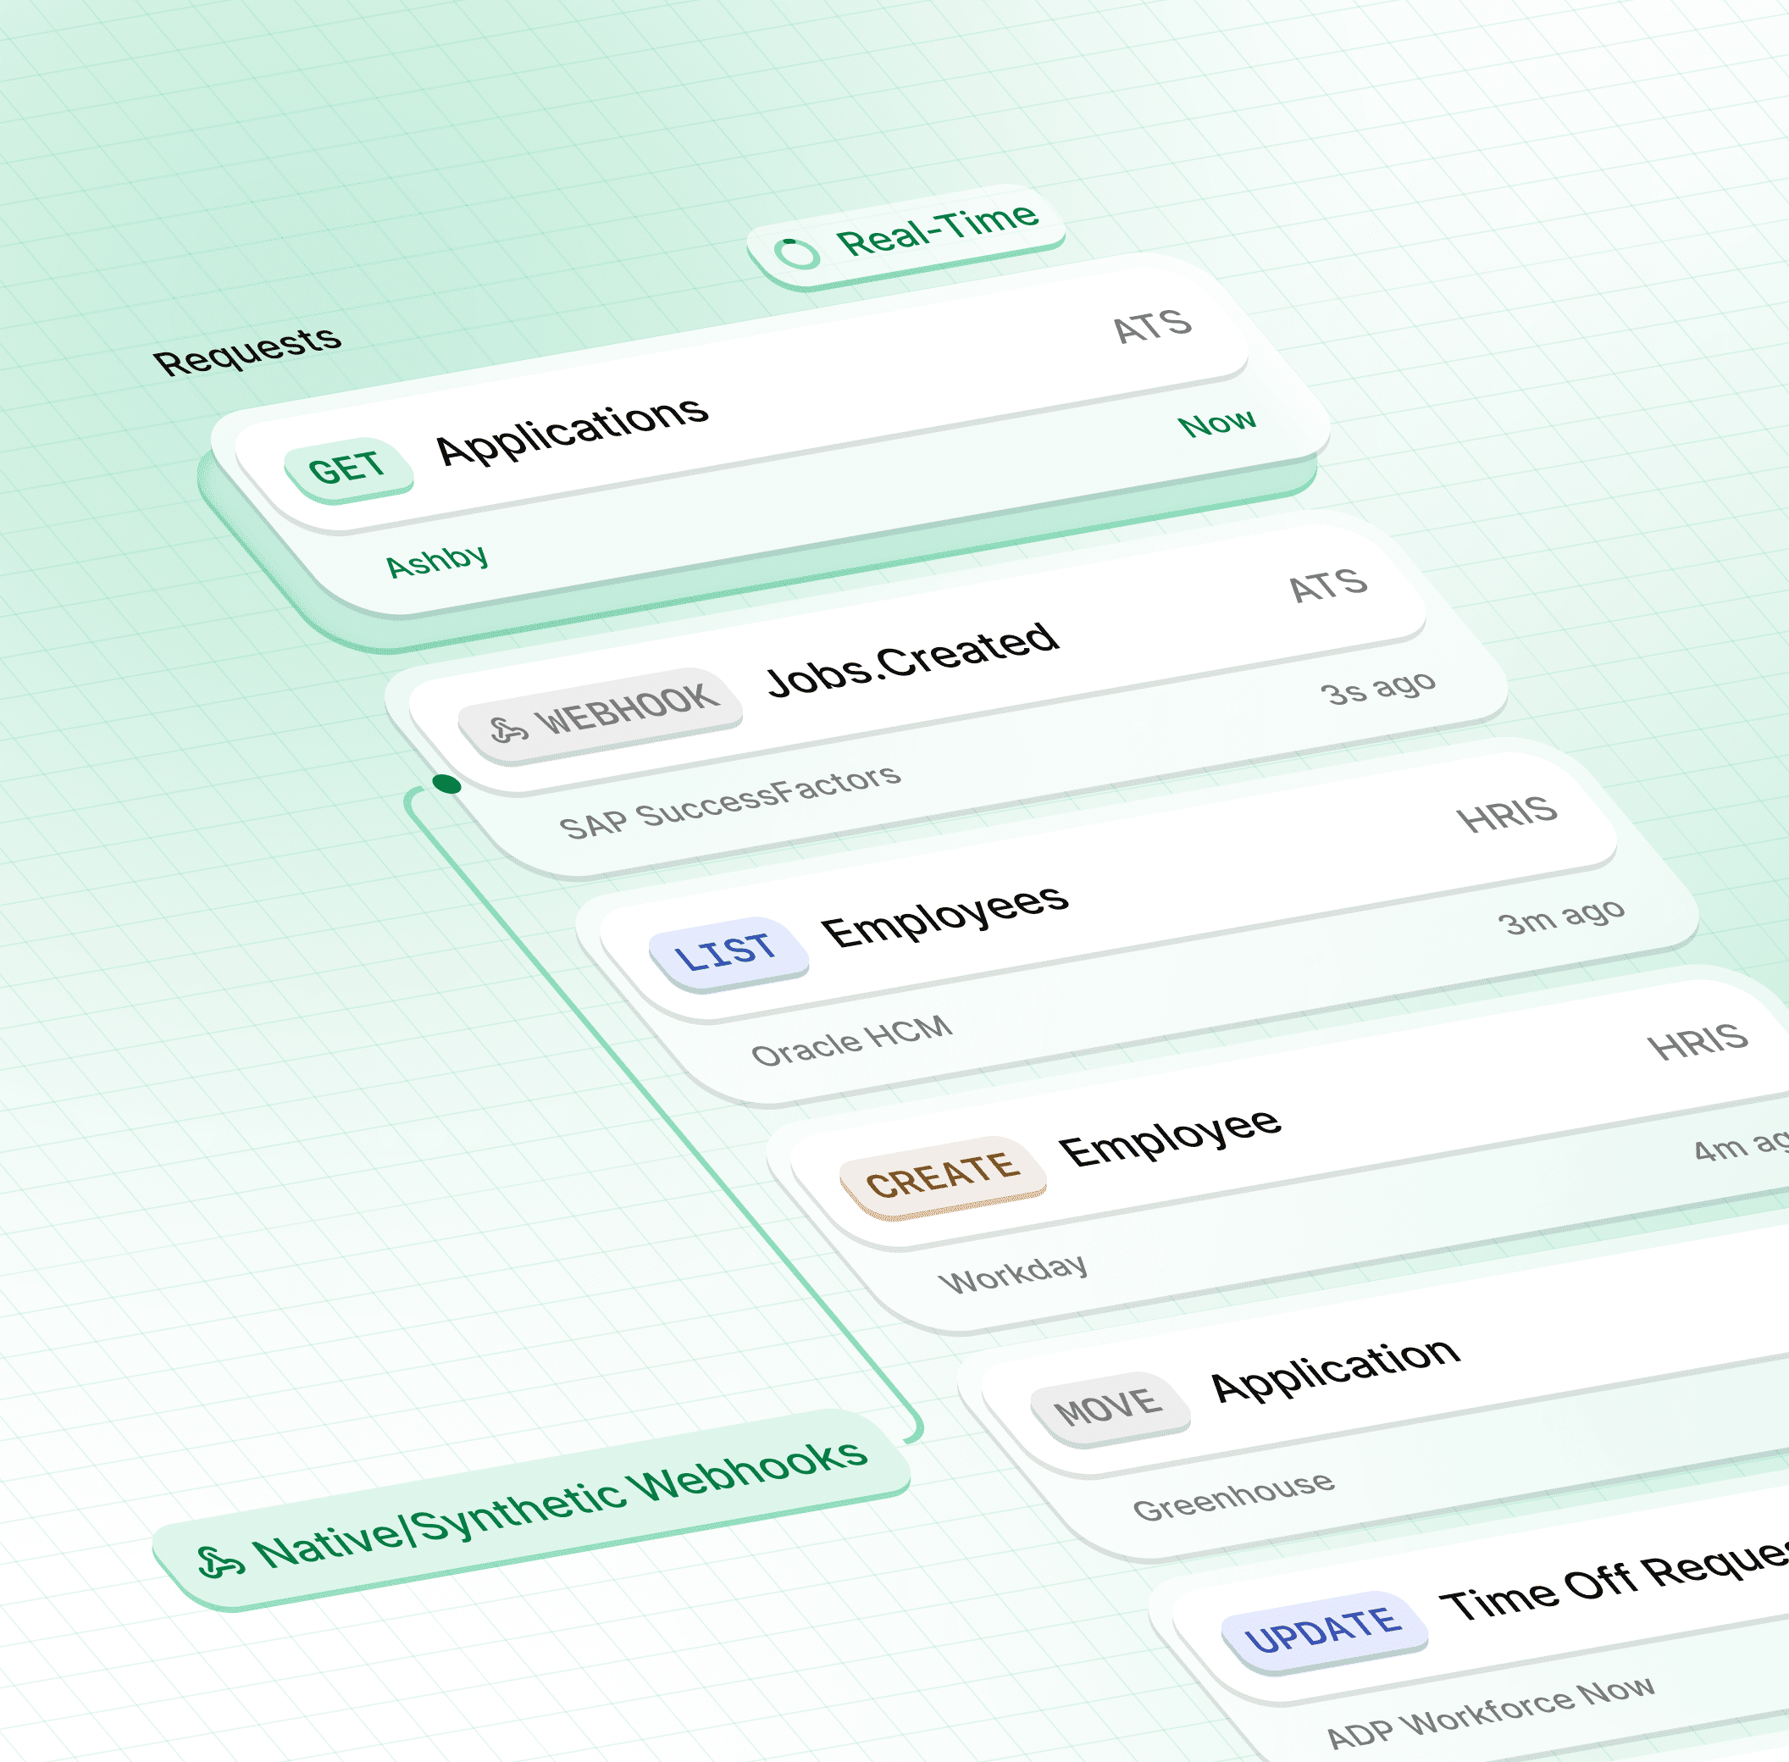Image resolution: width=1789 pixels, height=1762 pixels.
Task: Click the UPDATE method badge
Action: (x=1323, y=1632)
